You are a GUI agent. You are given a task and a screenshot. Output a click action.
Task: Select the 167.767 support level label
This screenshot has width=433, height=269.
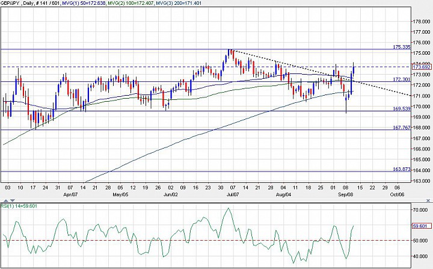tap(402, 128)
